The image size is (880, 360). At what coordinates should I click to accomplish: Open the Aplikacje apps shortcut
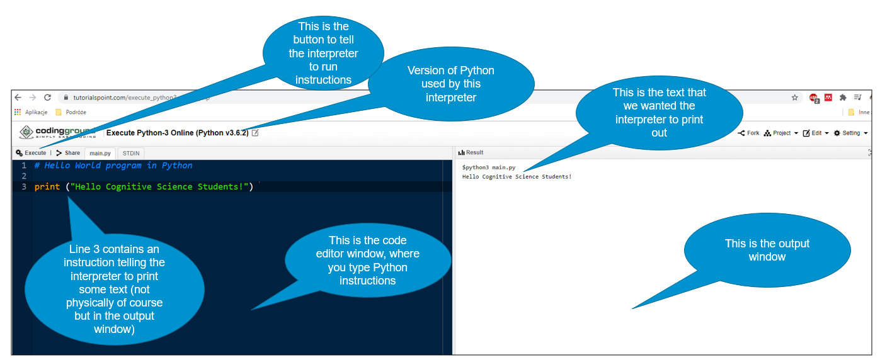32,112
